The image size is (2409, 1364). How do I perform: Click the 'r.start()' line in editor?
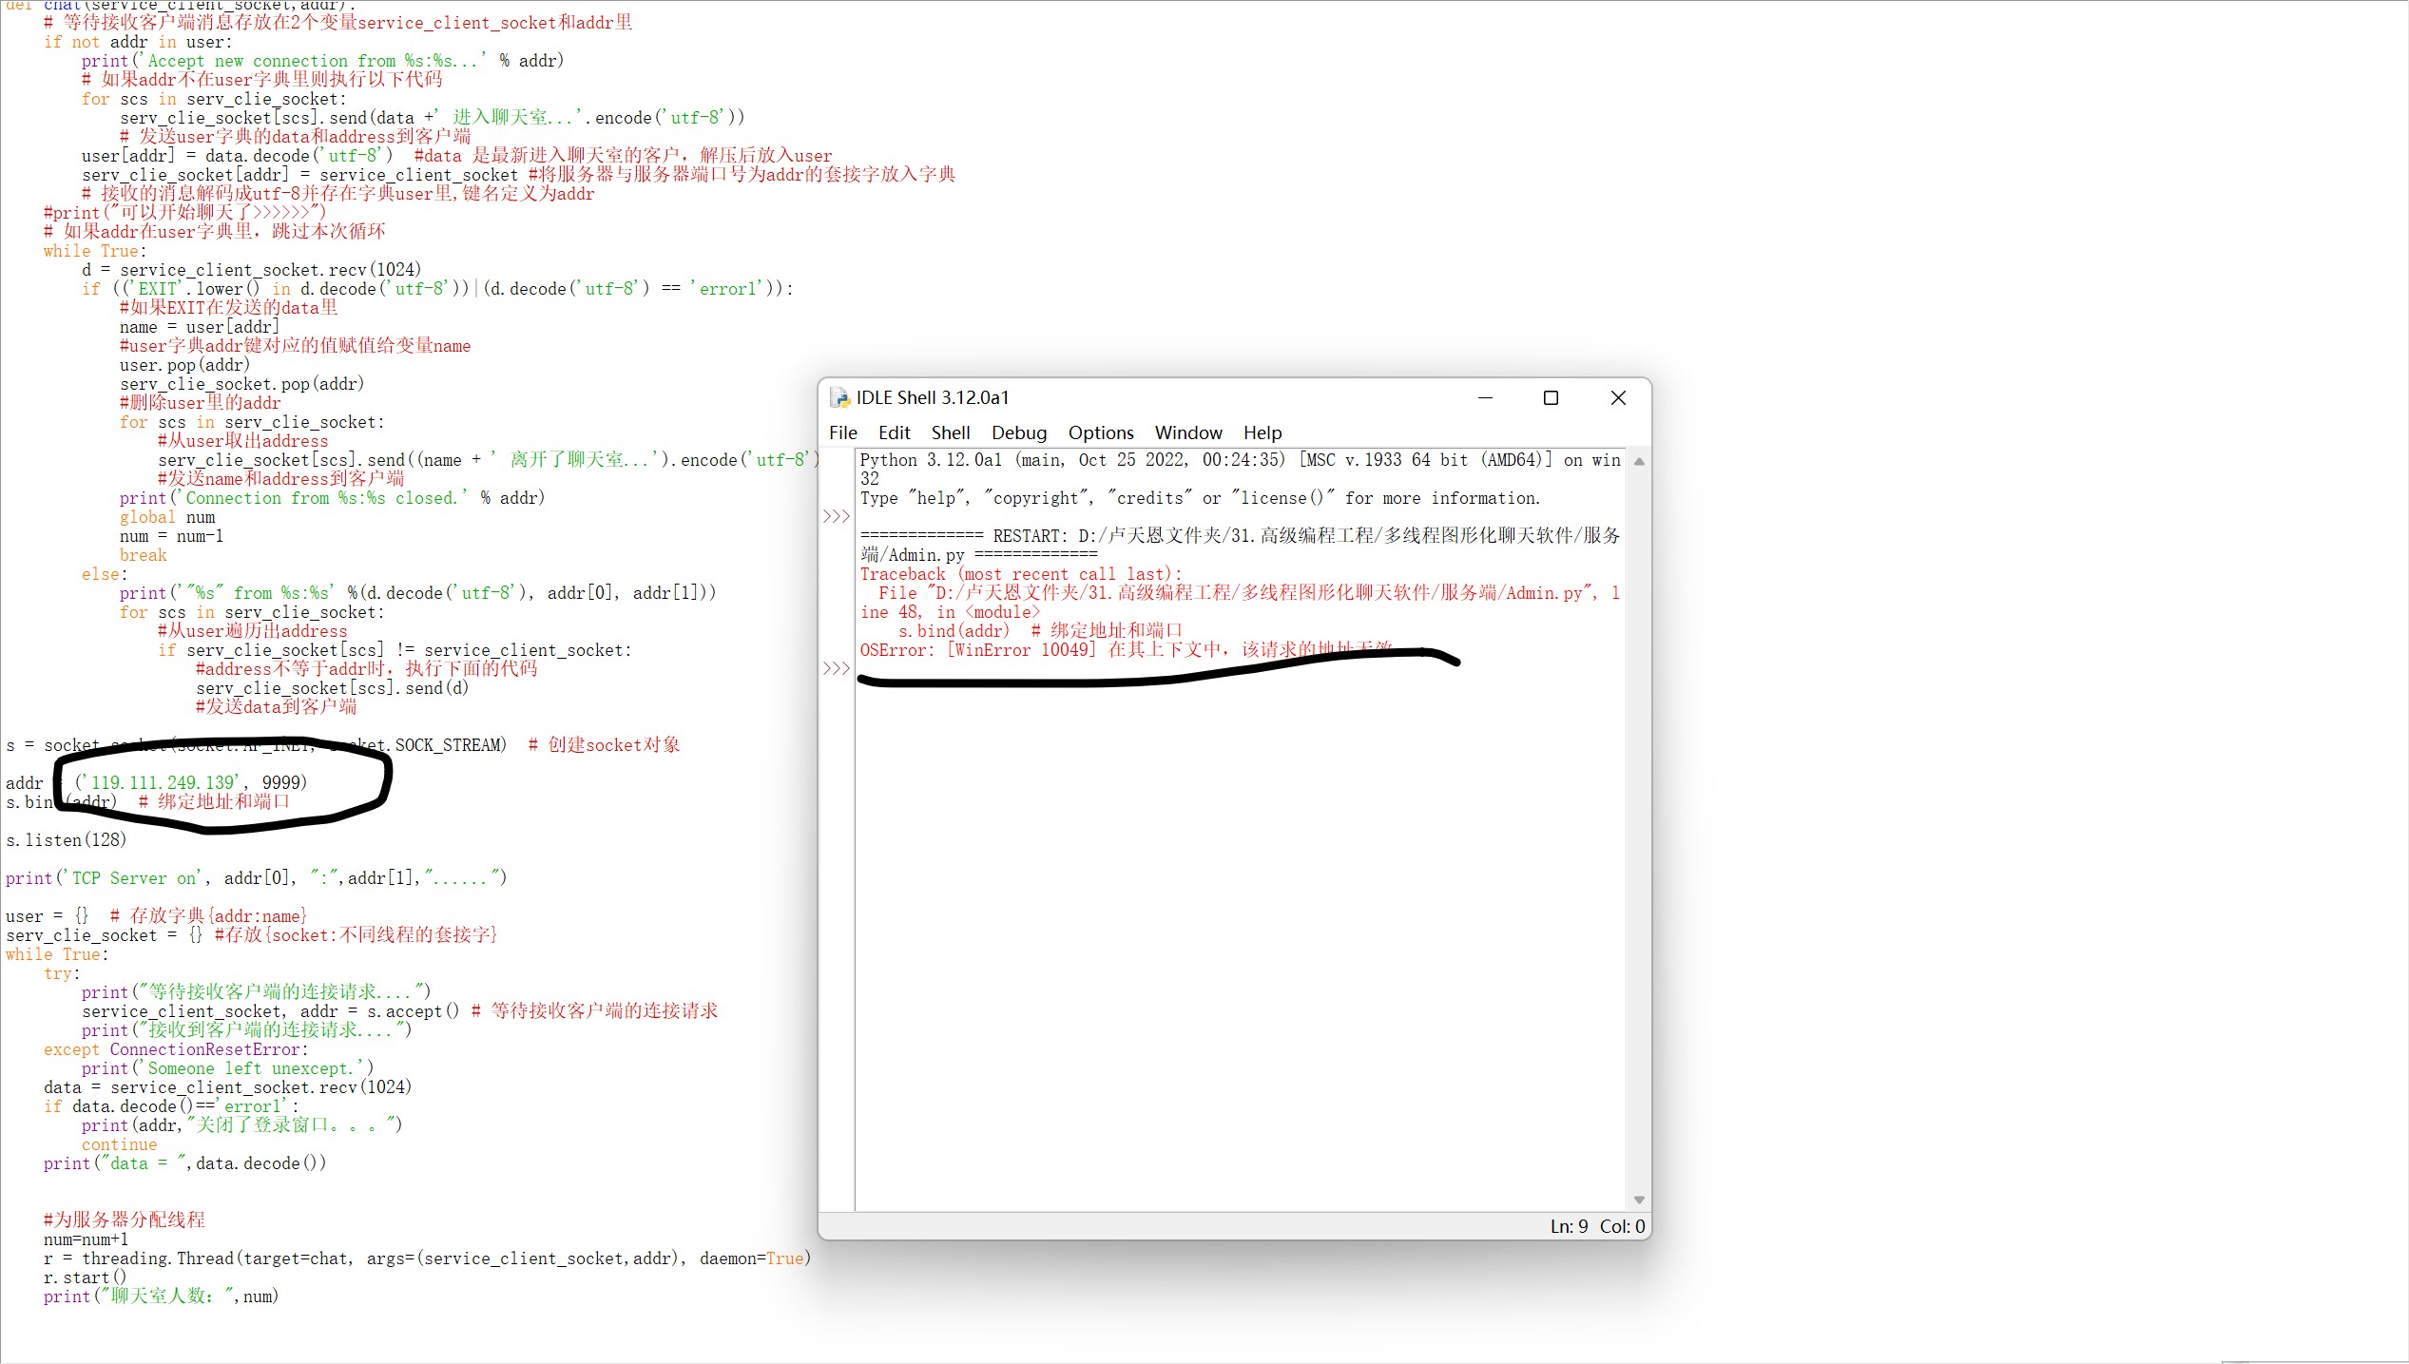point(85,1278)
